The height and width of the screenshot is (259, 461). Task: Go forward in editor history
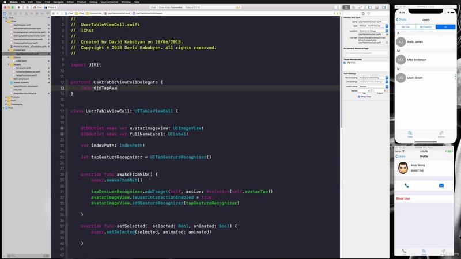coord(62,13)
